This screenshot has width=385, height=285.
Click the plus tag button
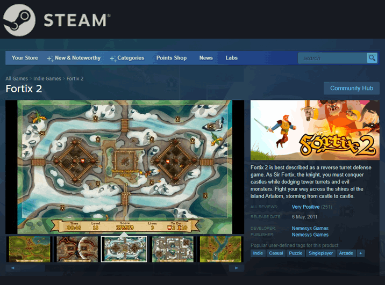[x=360, y=253]
